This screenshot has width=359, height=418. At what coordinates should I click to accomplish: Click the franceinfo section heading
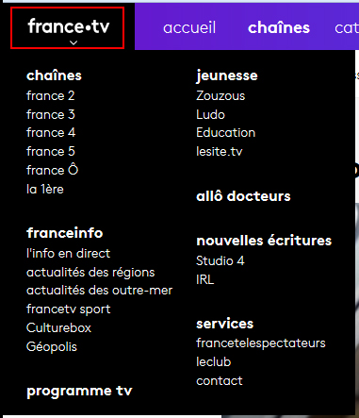point(65,233)
